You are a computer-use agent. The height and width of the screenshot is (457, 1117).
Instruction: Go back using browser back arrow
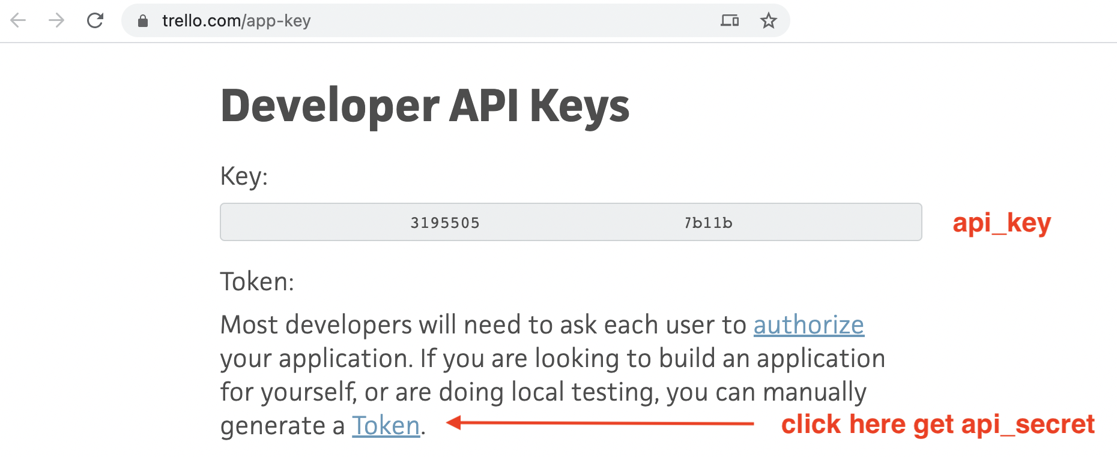click(19, 20)
